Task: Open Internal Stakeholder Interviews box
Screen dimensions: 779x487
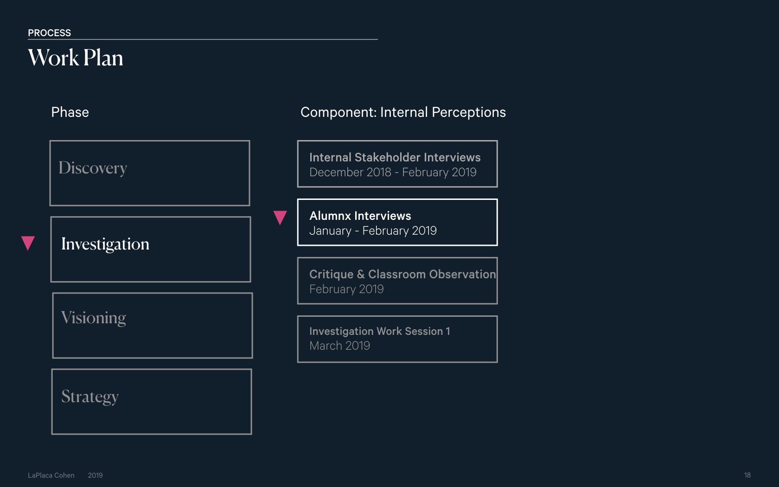Action: tap(397, 164)
